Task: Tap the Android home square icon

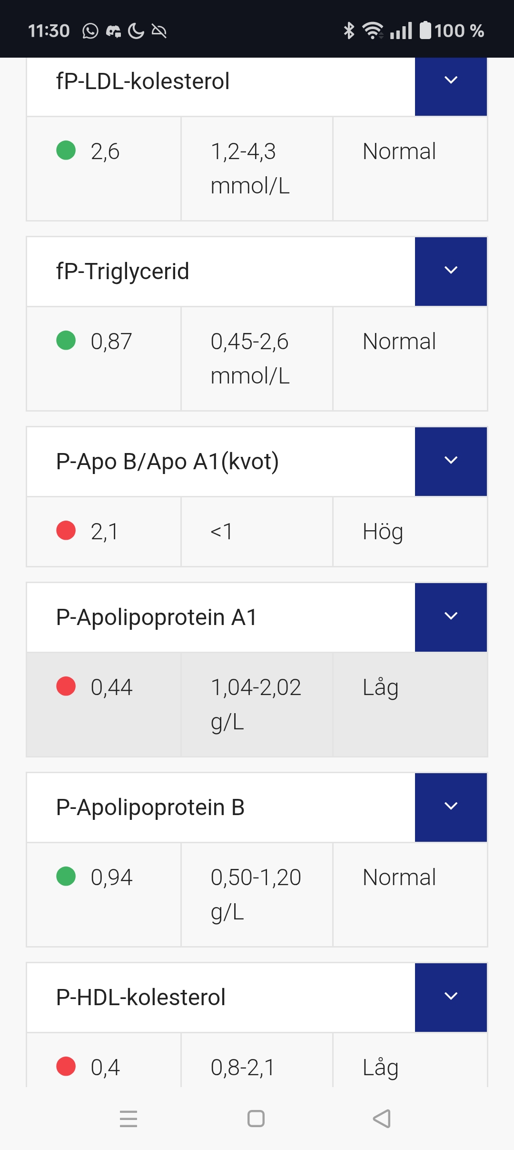Action: click(x=256, y=1118)
